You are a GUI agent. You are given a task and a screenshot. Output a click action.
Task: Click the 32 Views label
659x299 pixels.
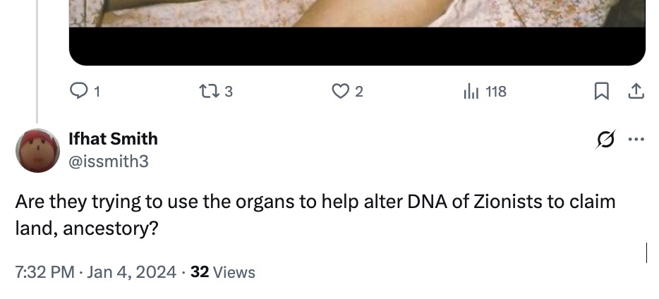coord(223,271)
